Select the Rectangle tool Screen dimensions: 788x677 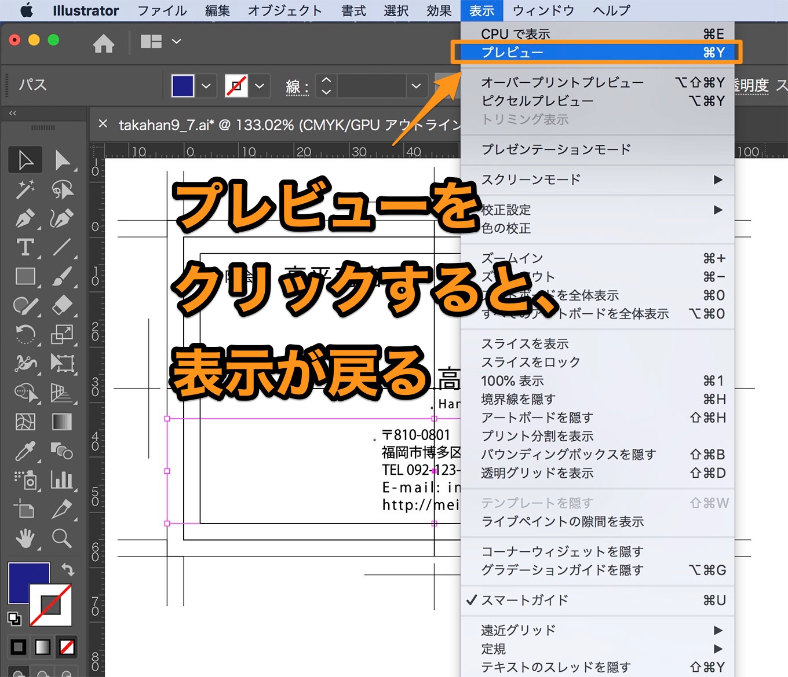click(25, 276)
